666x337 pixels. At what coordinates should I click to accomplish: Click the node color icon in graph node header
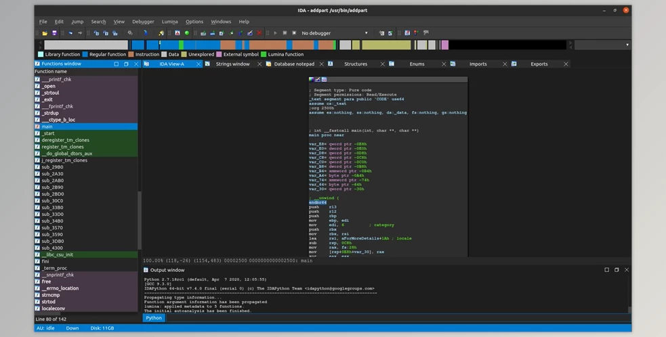[x=312, y=79]
